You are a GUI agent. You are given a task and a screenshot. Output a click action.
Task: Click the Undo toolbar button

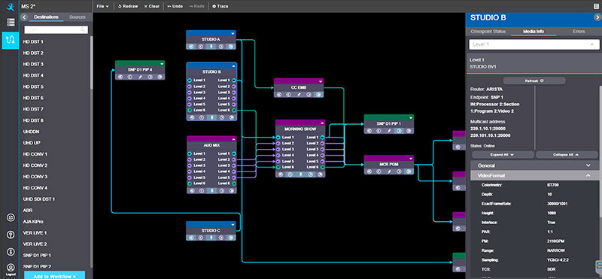pos(175,6)
